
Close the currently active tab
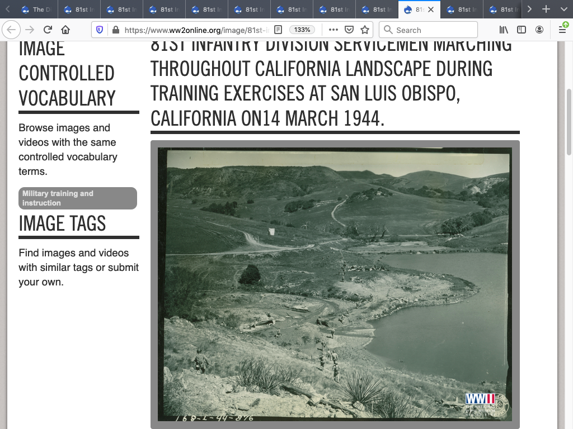click(431, 9)
